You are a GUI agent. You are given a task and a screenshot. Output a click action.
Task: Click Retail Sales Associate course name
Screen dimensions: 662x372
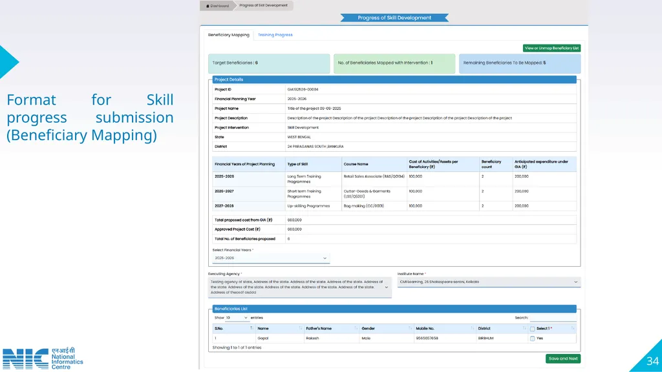(x=374, y=176)
